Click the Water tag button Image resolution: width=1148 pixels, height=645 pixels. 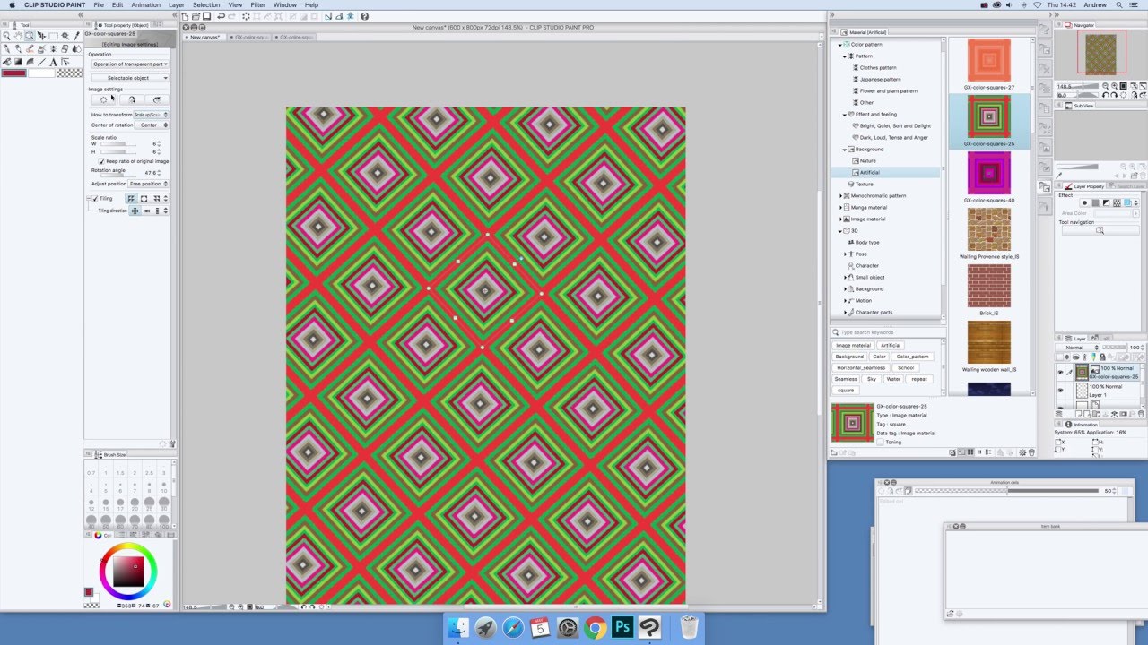coord(893,379)
